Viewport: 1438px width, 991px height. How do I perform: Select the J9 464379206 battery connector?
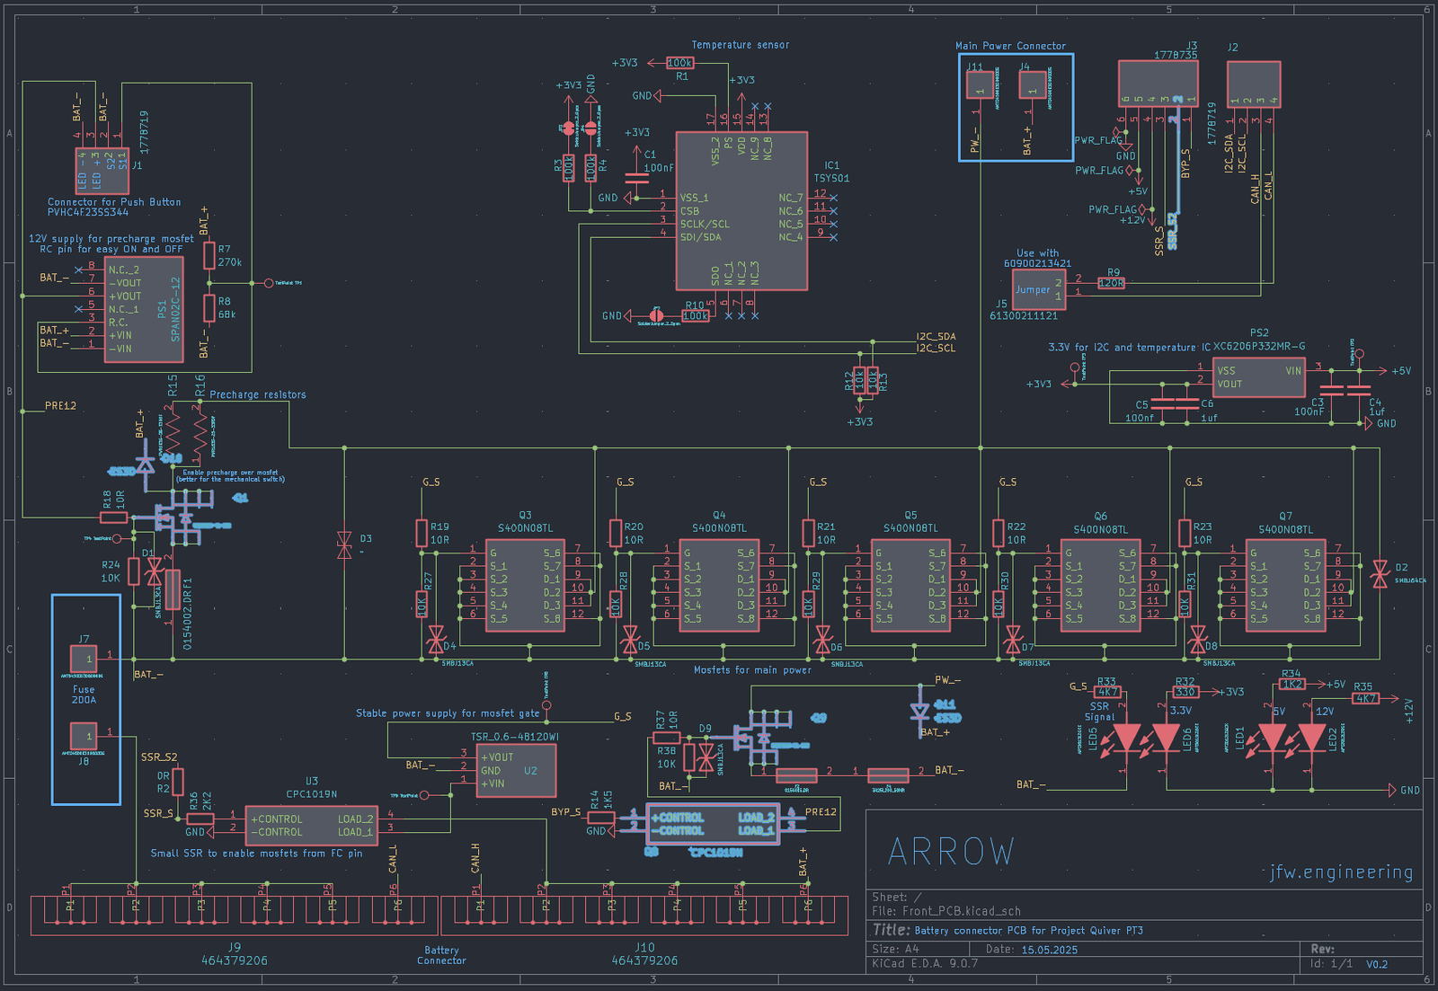pos(234,915)
